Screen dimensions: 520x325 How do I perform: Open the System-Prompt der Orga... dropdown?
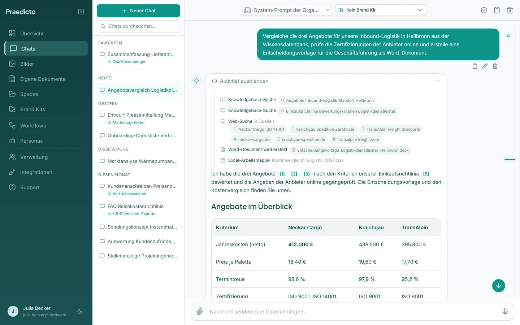pyautogui.click(x=287, y=10)
